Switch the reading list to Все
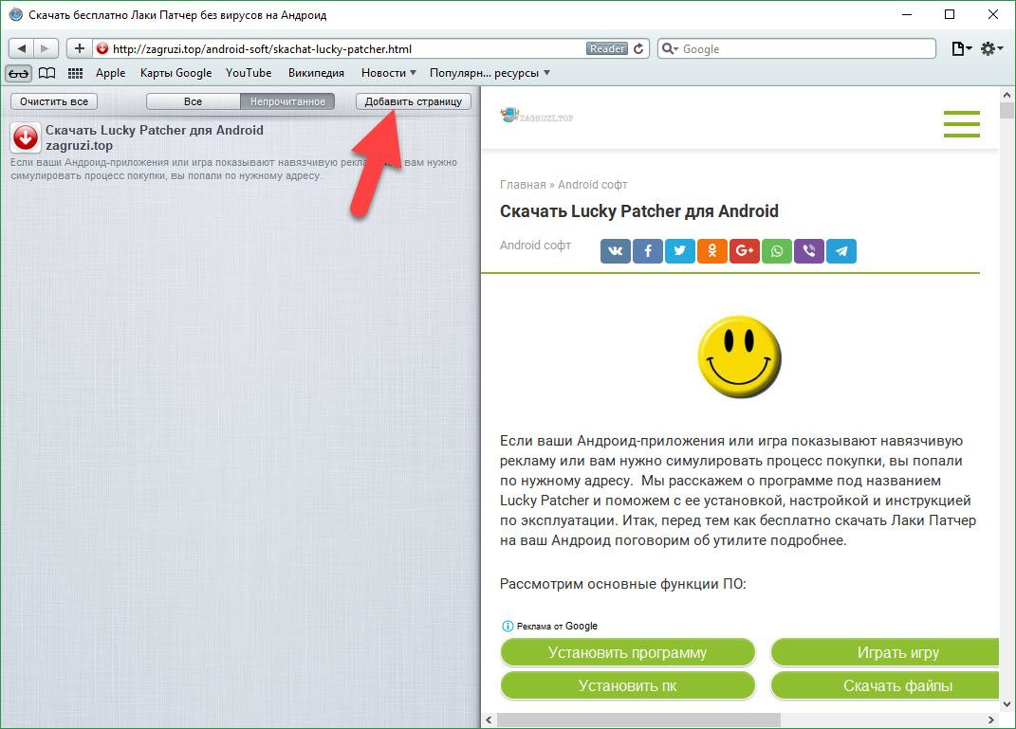Screen dimensions: 1016x729 tap(193, 101)
